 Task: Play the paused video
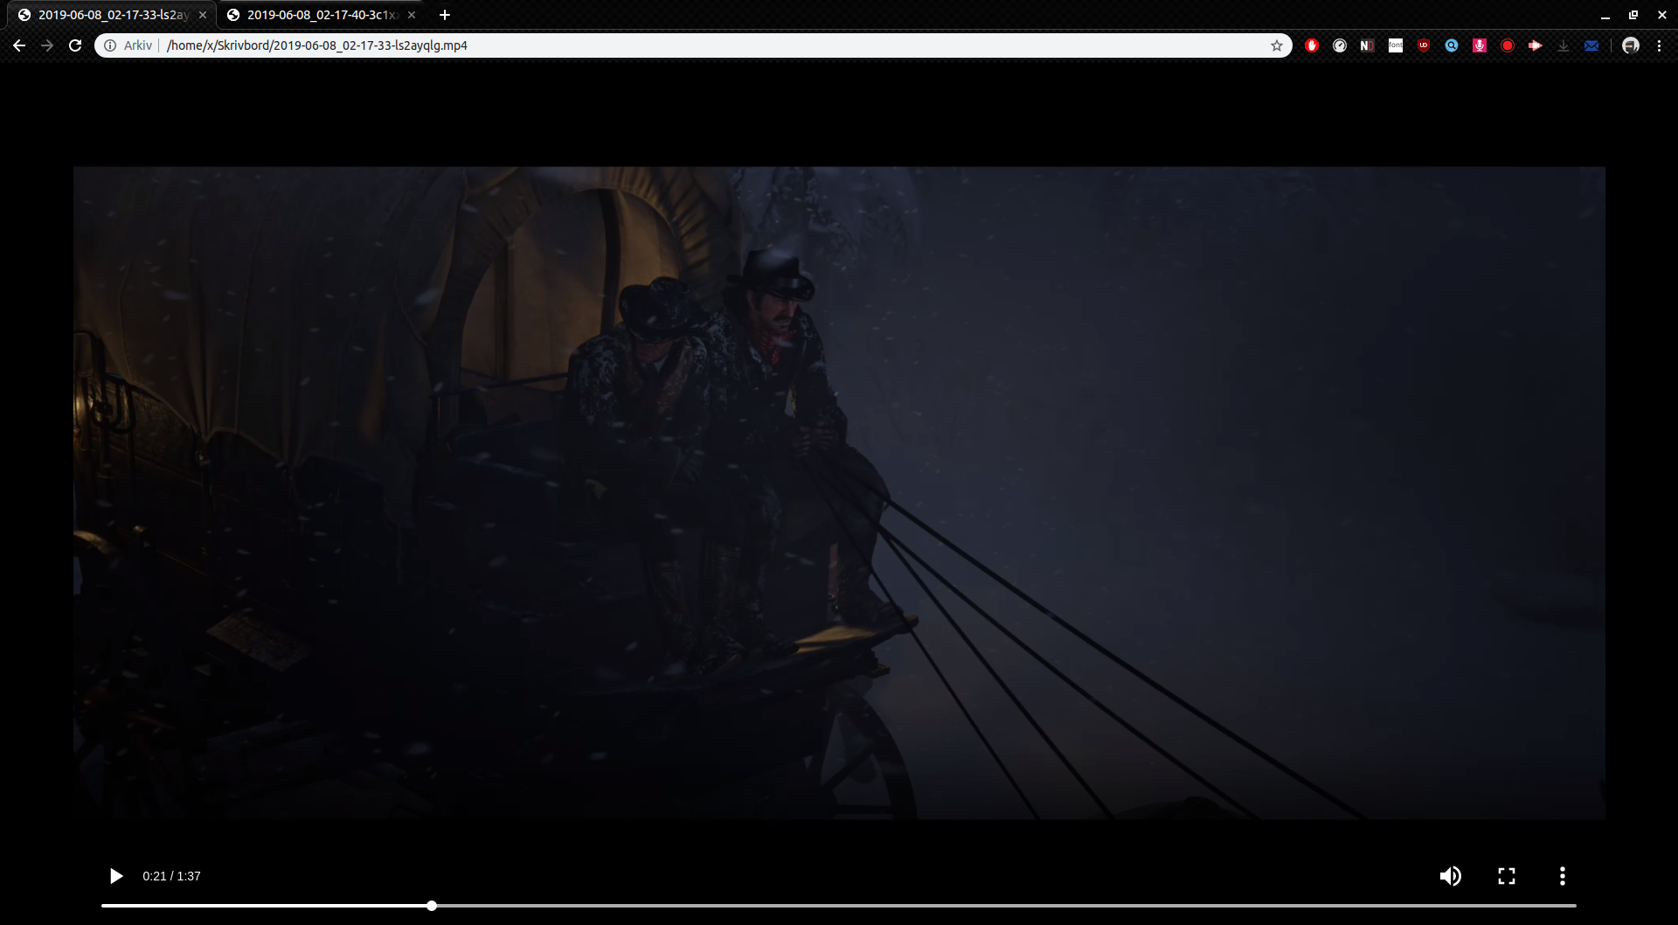(115, 876)
